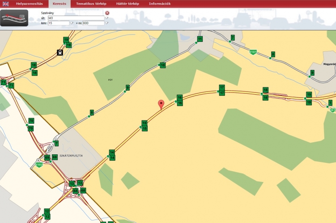Click the train station icon

coord(60,53)
